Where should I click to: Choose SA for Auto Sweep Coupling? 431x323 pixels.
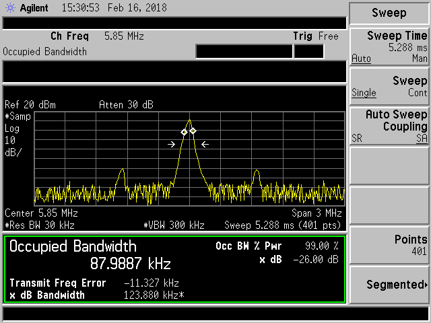tap(421, 138)
